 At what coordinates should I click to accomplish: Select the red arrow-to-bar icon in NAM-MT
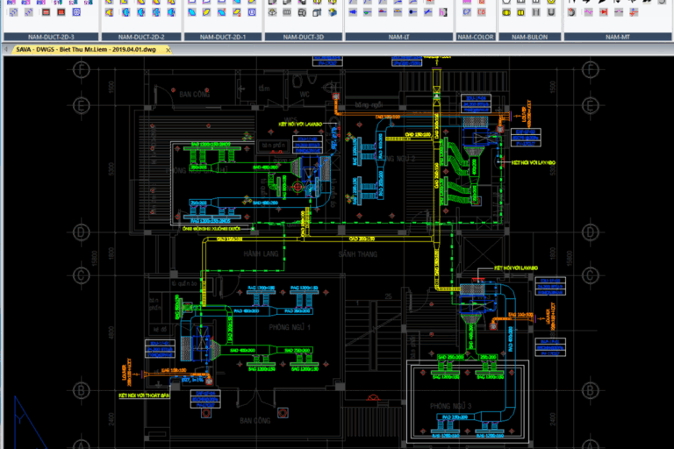[x=604, y=12]
